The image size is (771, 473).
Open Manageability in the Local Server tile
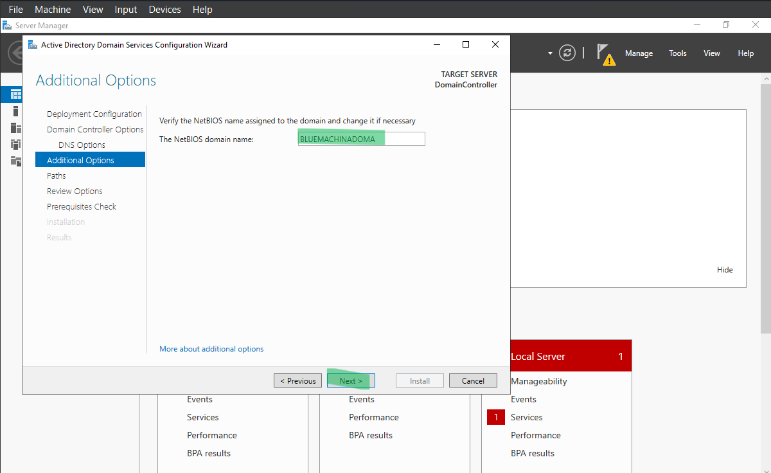coord(539,381)
